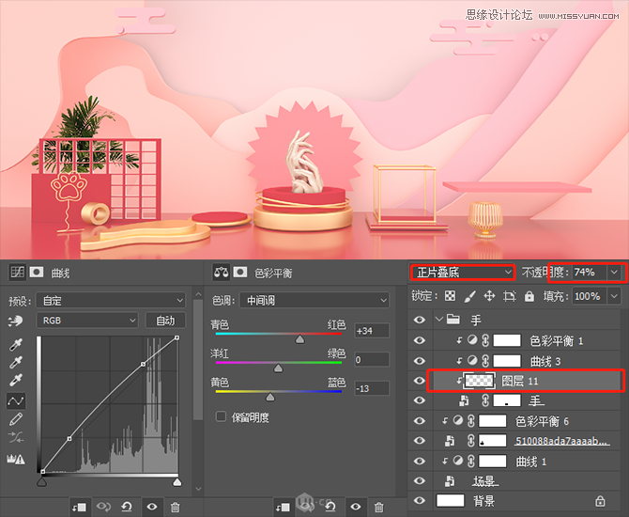Enable the 保留明度 checkbox
This screenshot has height=517, width=629.
(x=222, y=415)
